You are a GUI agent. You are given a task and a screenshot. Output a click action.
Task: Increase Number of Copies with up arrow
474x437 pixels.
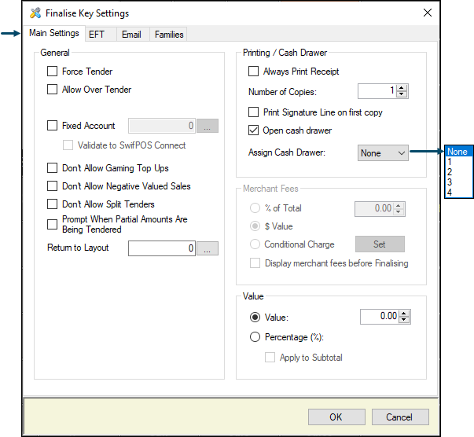coord(402,88)
